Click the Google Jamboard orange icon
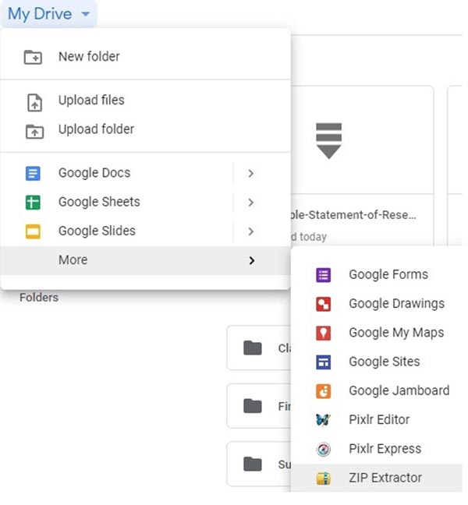 (x=323, y=390)
